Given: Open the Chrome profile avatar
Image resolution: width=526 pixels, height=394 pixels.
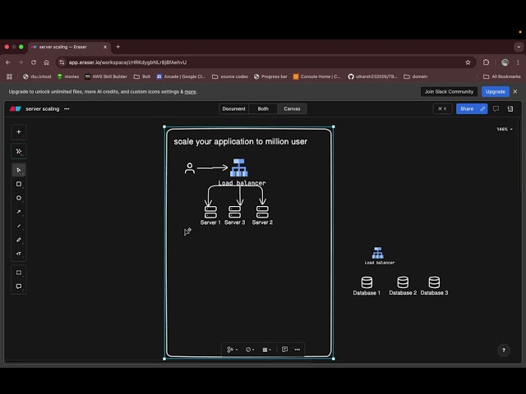Looking at the screenshot, I should [x=505, y=62].
